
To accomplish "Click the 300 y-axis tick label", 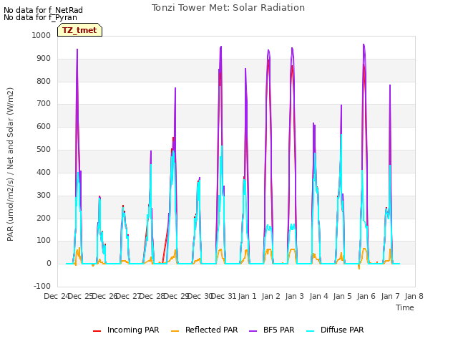I will [44, 195].
